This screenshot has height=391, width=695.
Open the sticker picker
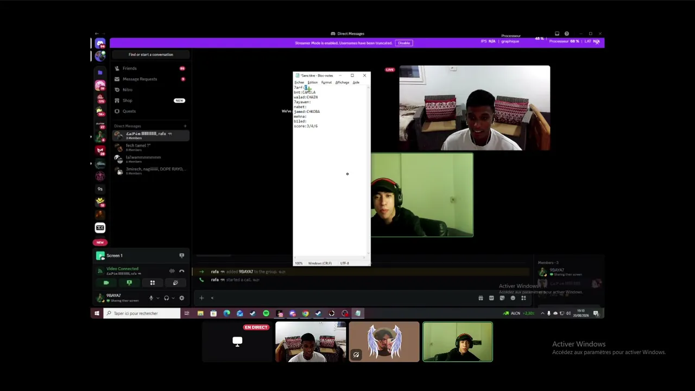click(x=502, y=298)
